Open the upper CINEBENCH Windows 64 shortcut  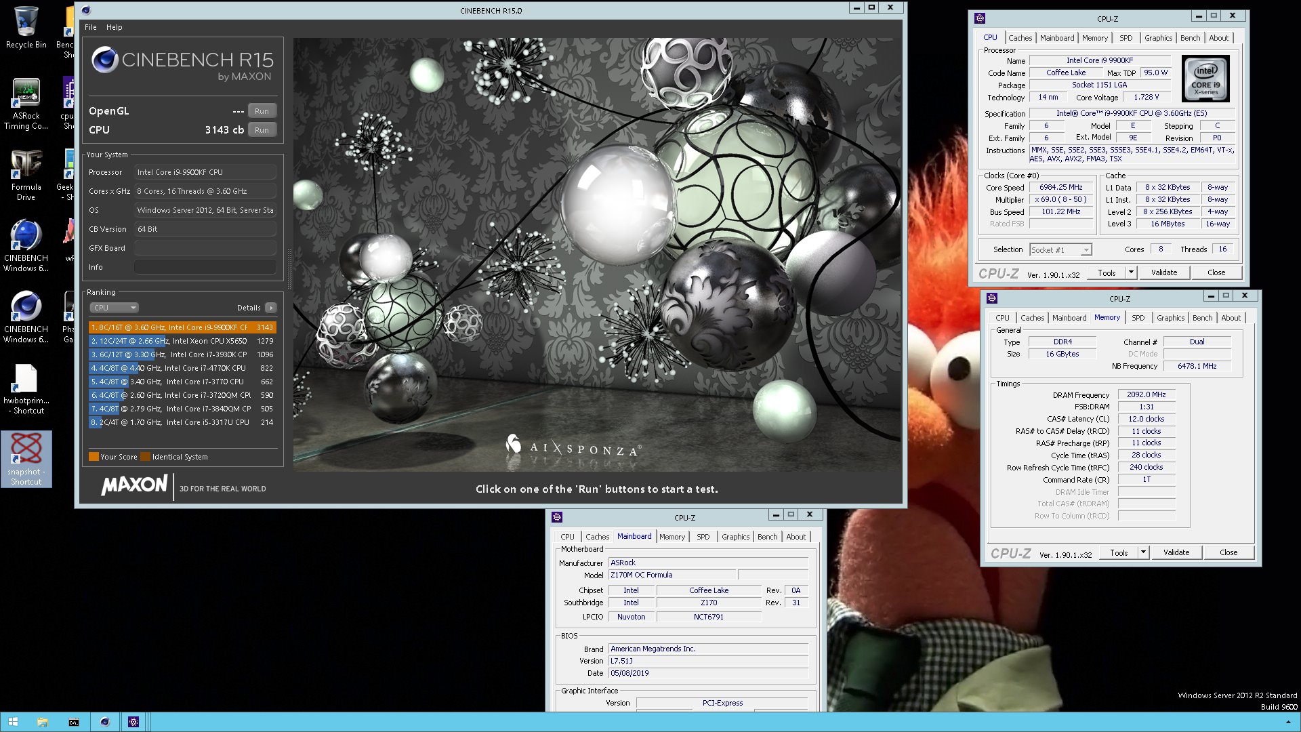(x=26, y=246)
